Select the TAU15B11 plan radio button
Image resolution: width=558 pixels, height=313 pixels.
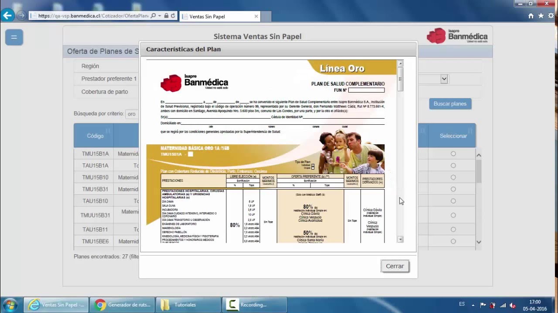click(x=453, y=229)
